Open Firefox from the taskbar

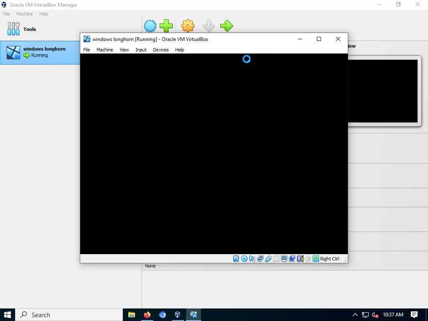147,315
